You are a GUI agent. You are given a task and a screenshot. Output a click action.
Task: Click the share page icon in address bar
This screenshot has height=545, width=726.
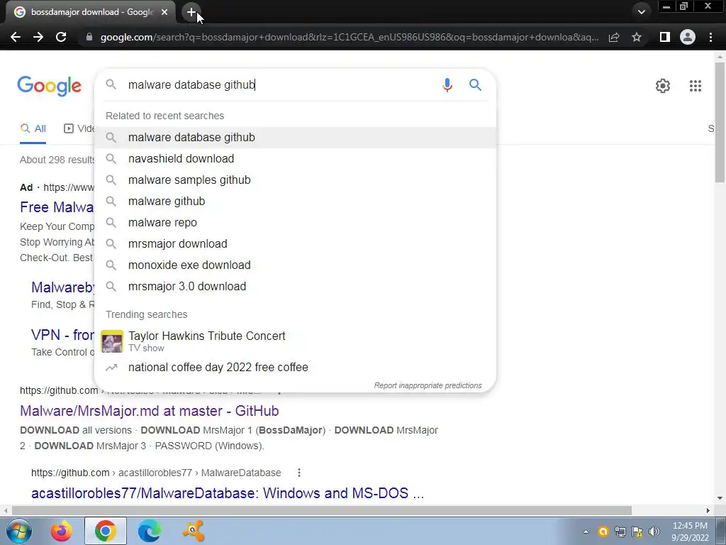coord(614,37)
